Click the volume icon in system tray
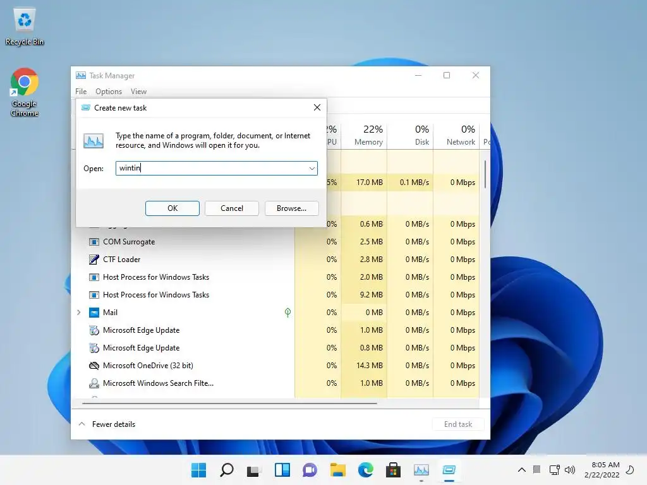The height and width of the screenshot is (485, 647). (x=570, y=470)
